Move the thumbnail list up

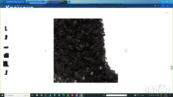pyautogui.click(x=6, y=22)
